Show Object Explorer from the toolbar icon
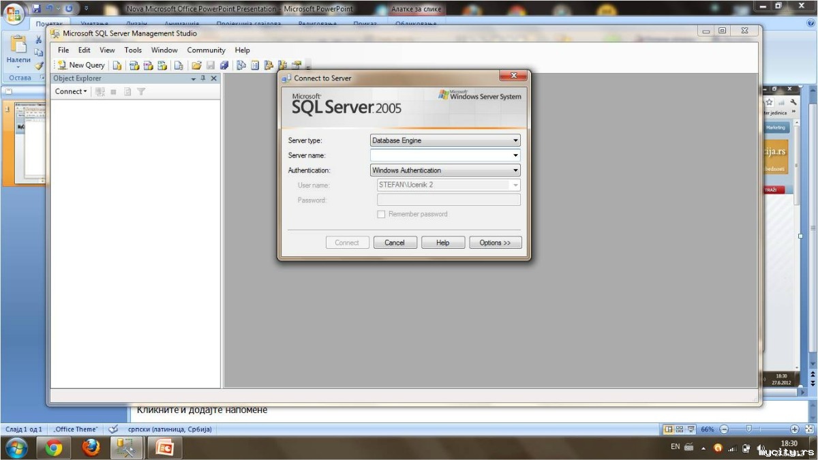Image resolution: width=818 pixels, height=460 pixels. (x=269, y=65)
